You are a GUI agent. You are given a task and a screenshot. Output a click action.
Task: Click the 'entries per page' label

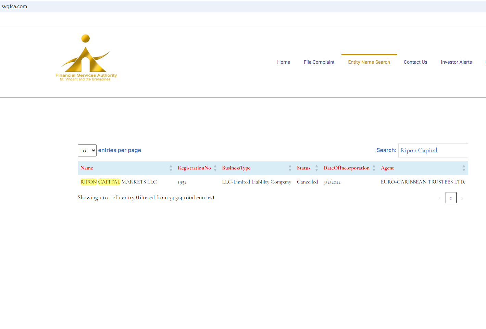(x=120, y=150)
